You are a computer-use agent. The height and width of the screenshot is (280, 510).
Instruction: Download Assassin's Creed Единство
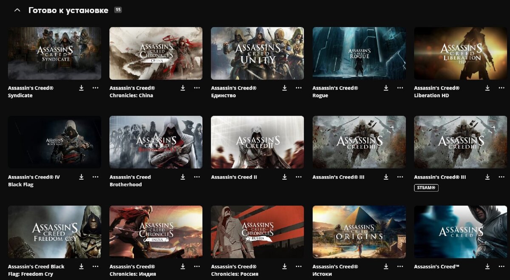pos(285,88)
